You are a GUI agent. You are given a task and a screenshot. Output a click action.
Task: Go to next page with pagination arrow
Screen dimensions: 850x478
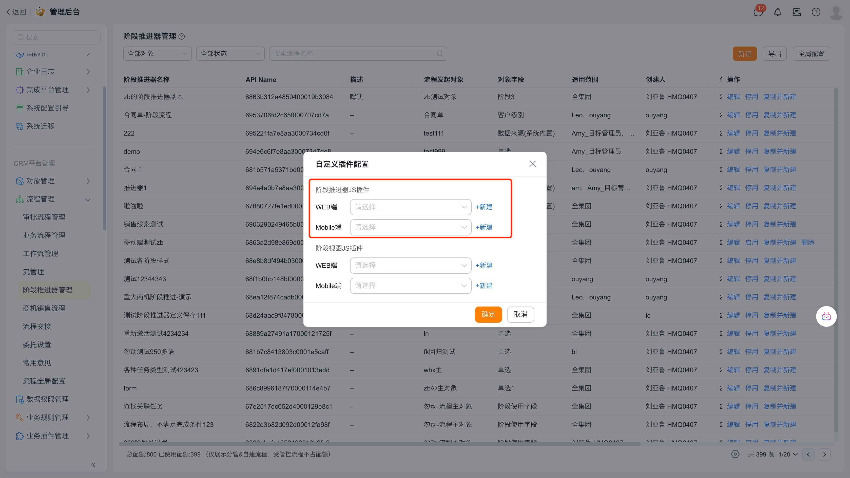coord(824,454)
